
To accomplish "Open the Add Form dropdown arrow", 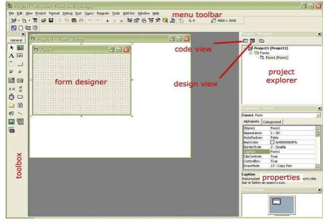I will [29, 21].
